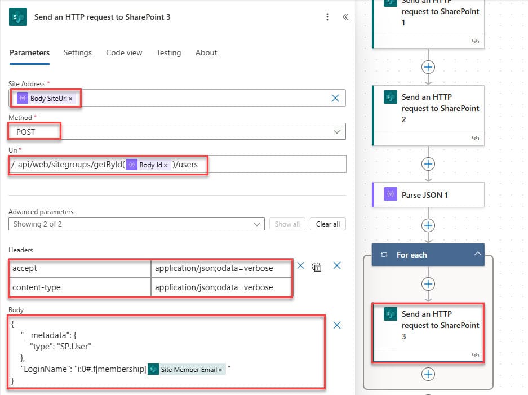Click the Parse JSON 1 purple icon
The width and height of the screenshot is (528, 395).
(x=391, y=194)
